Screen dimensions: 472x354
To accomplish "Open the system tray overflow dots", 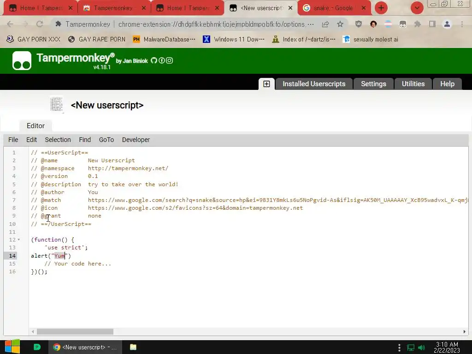I will pyautogui.click(x=399, y=348).
